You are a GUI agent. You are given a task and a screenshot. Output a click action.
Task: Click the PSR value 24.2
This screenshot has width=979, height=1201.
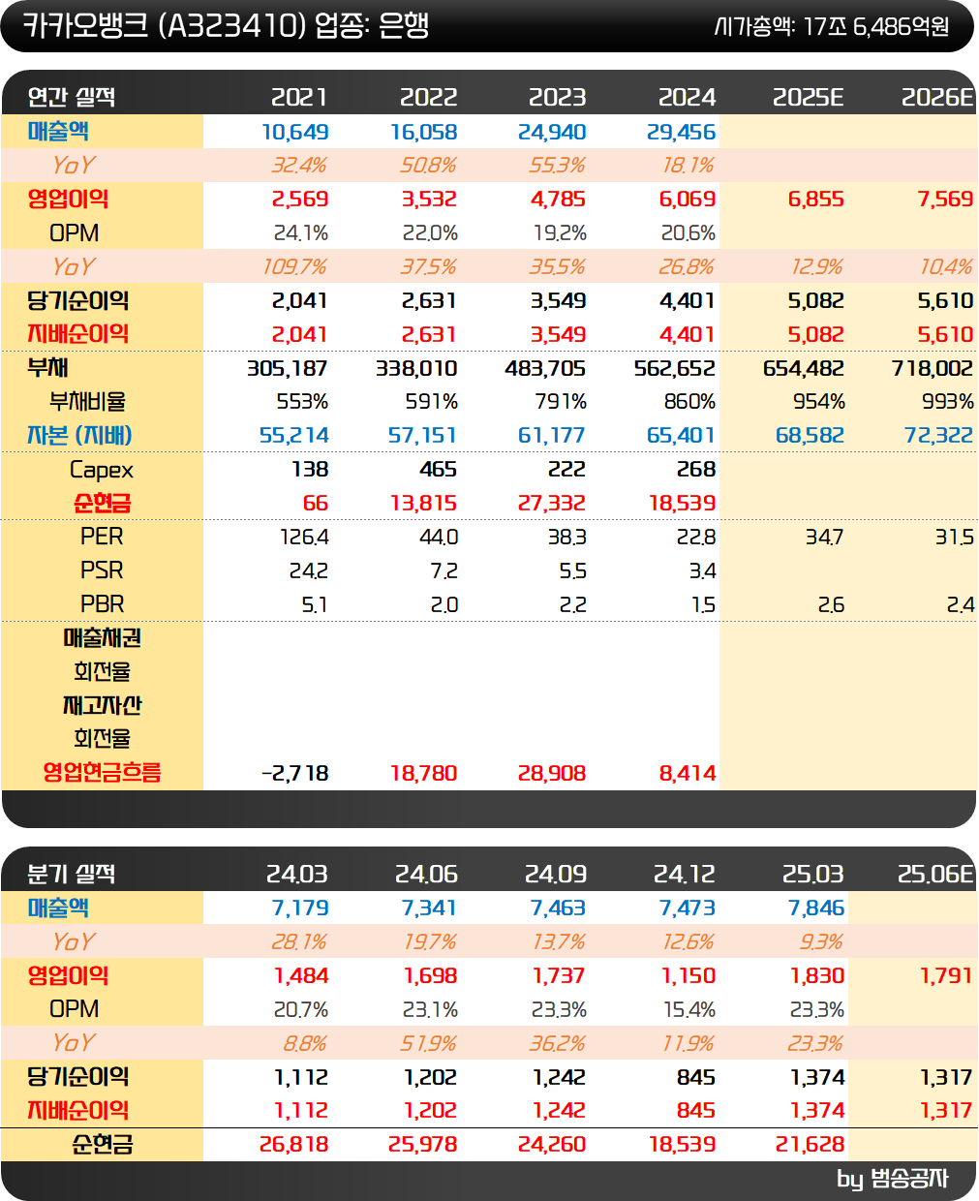point(309,571)
